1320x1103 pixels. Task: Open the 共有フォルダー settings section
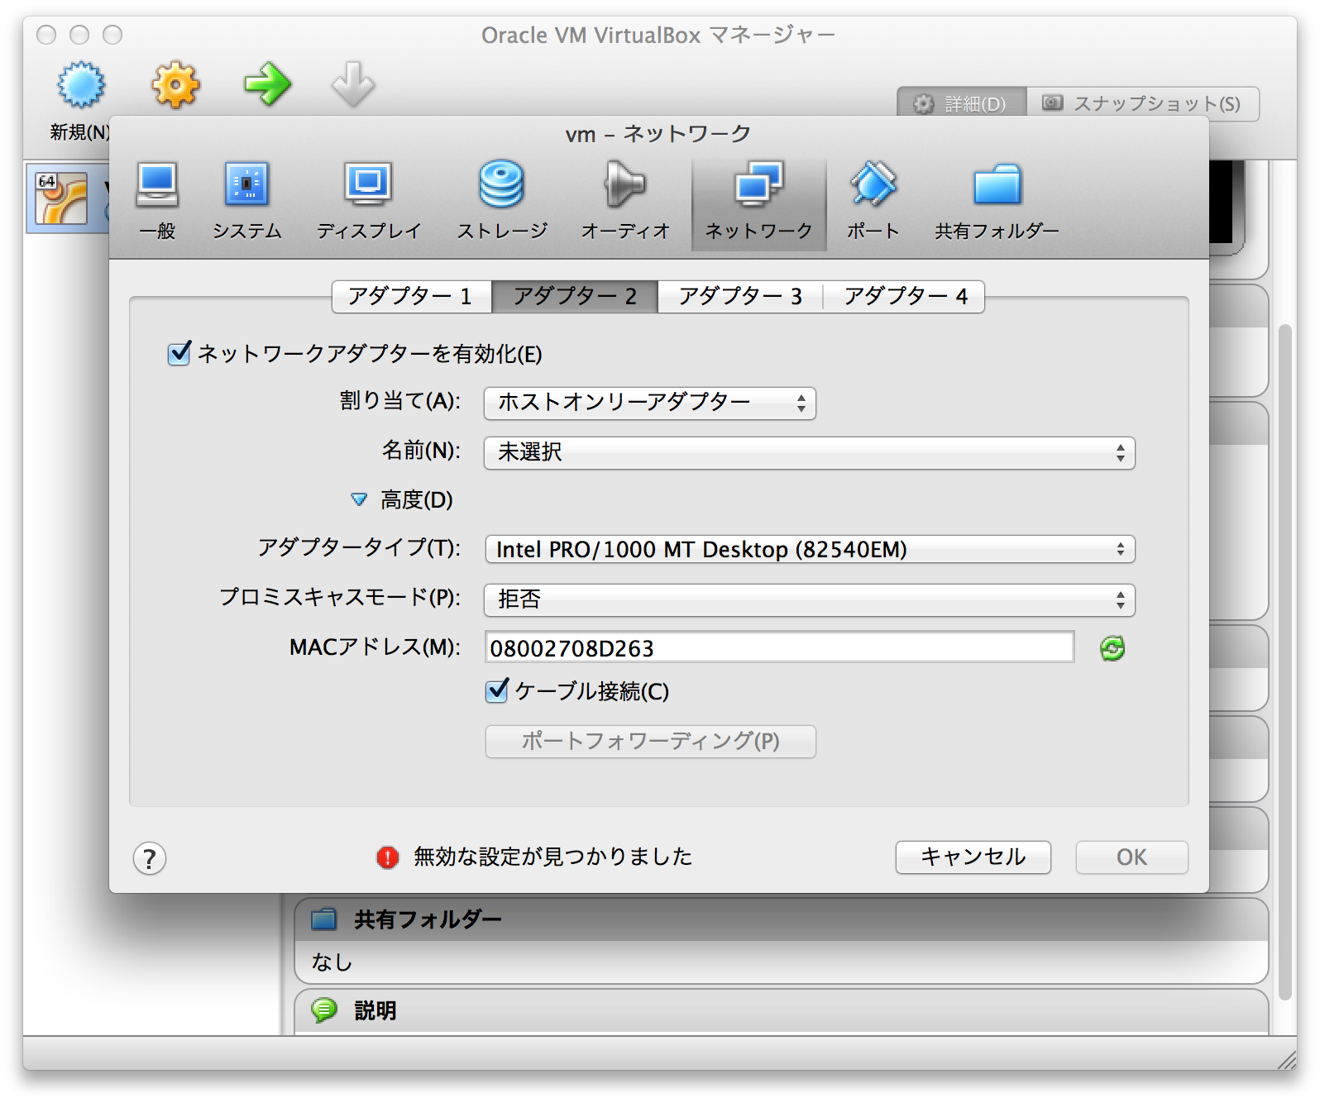point(997,202)
